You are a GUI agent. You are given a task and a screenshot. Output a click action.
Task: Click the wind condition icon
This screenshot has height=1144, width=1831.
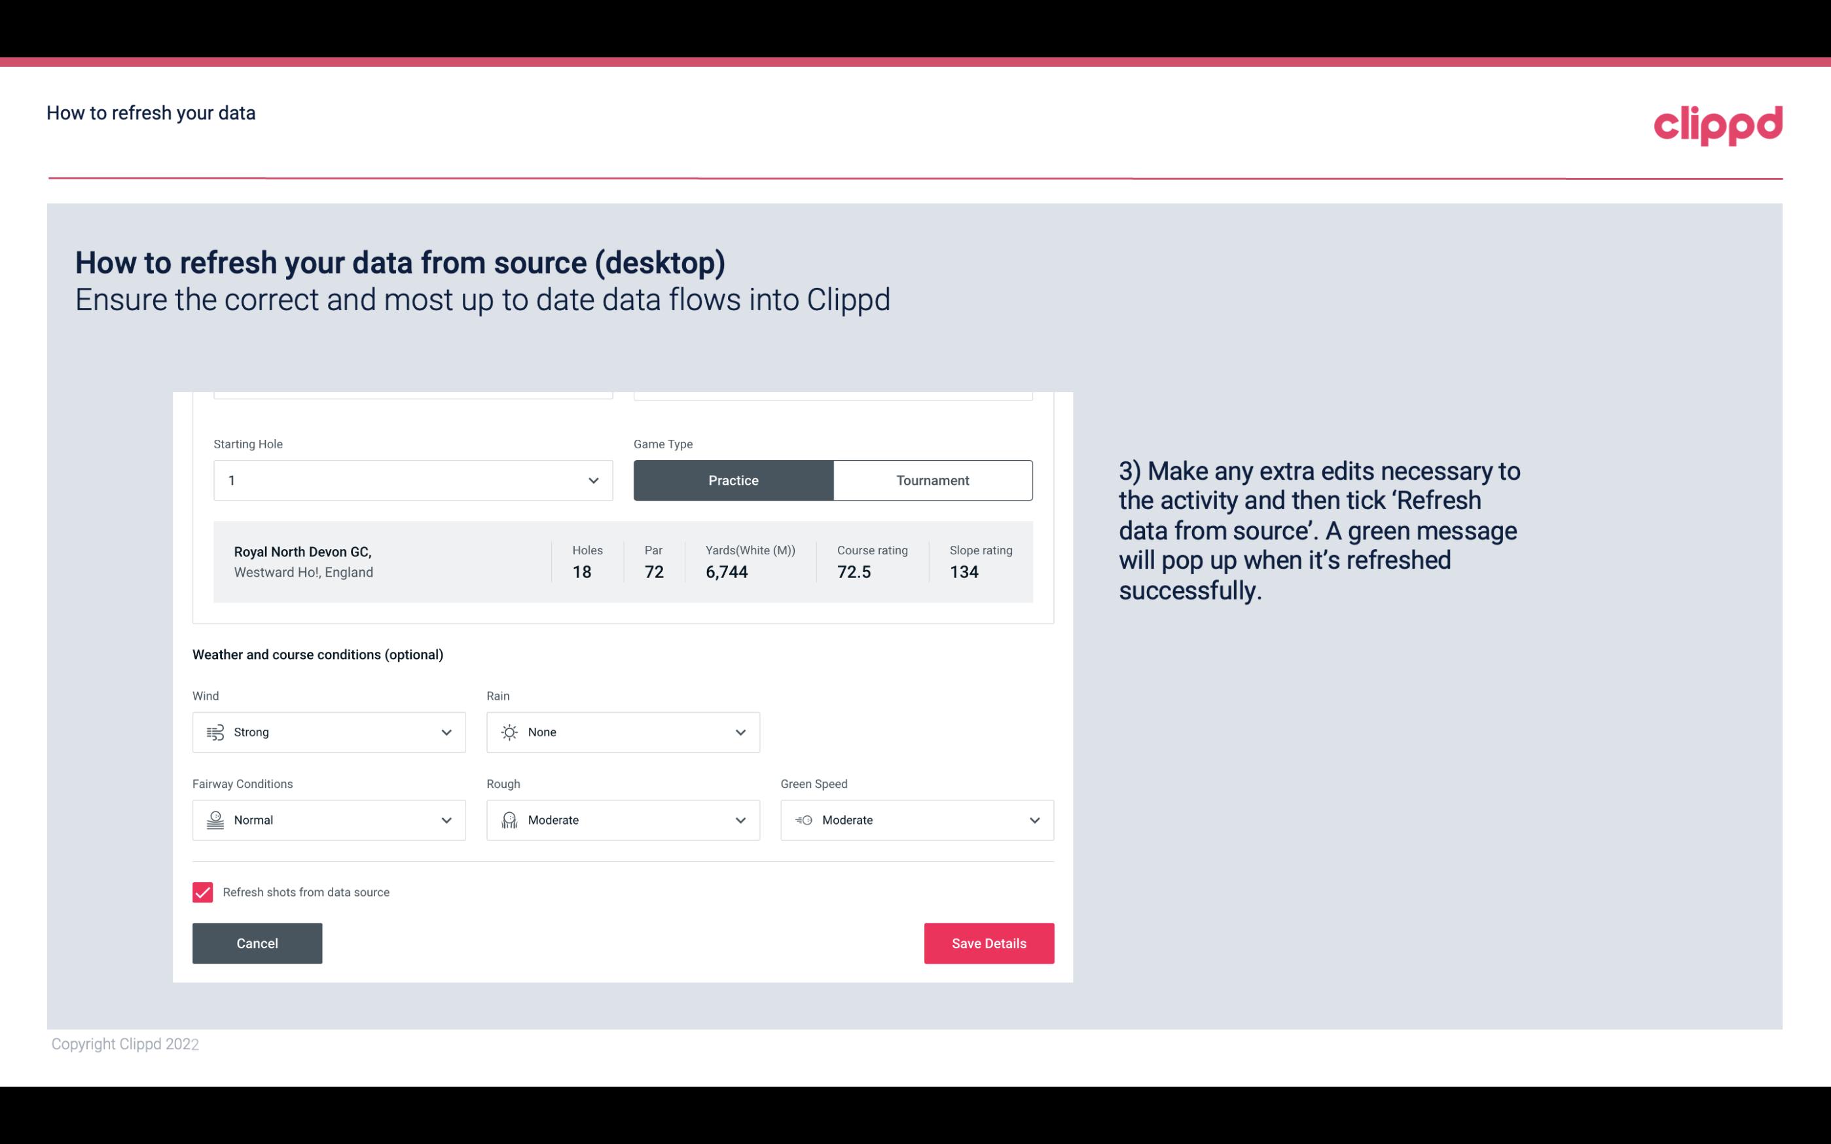[213, 732]
